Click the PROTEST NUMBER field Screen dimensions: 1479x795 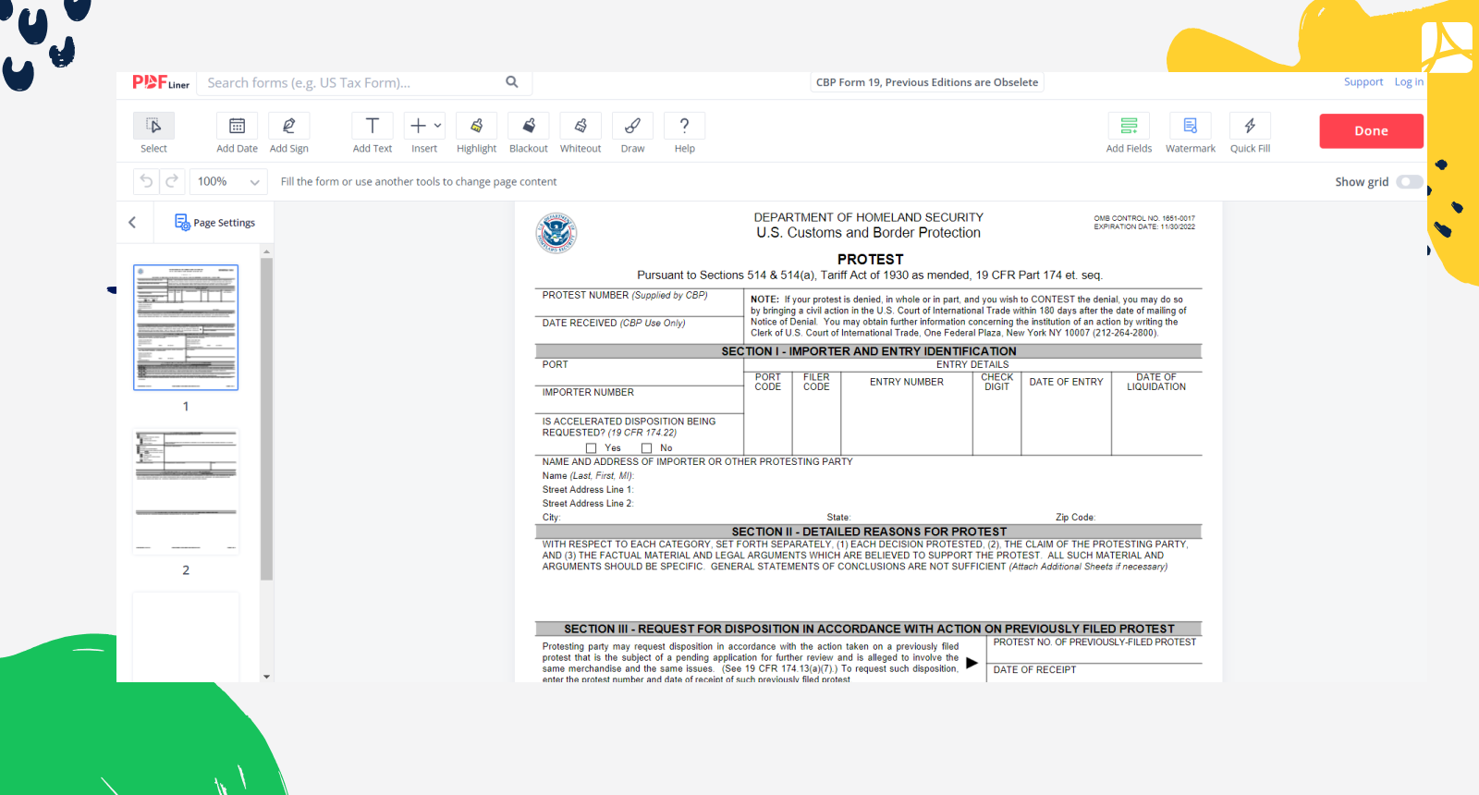point(640,302)
